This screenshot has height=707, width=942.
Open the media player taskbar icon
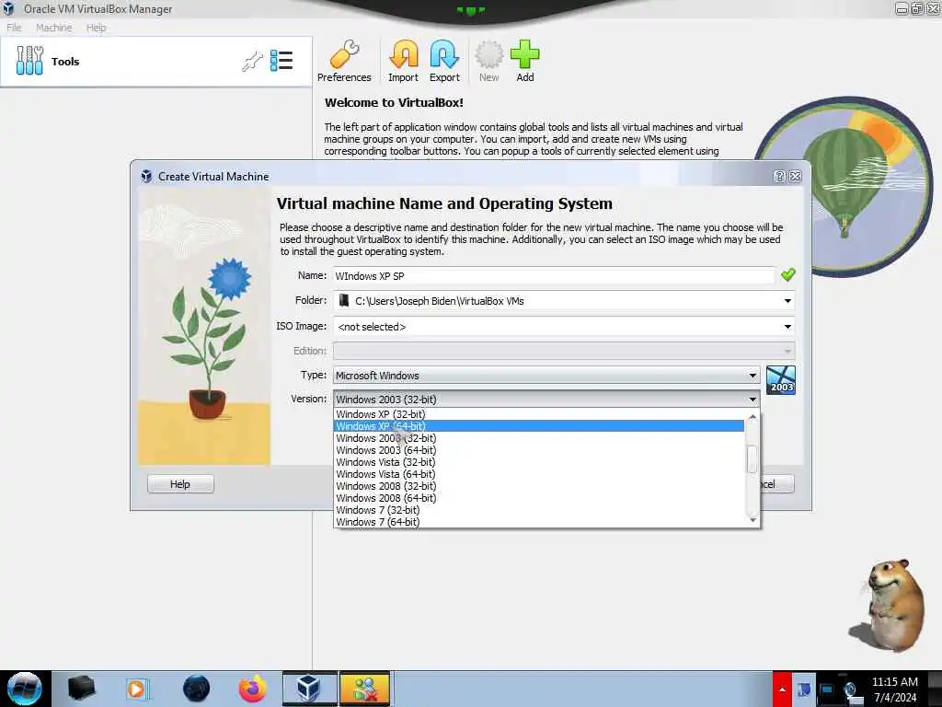coord(138,689)
